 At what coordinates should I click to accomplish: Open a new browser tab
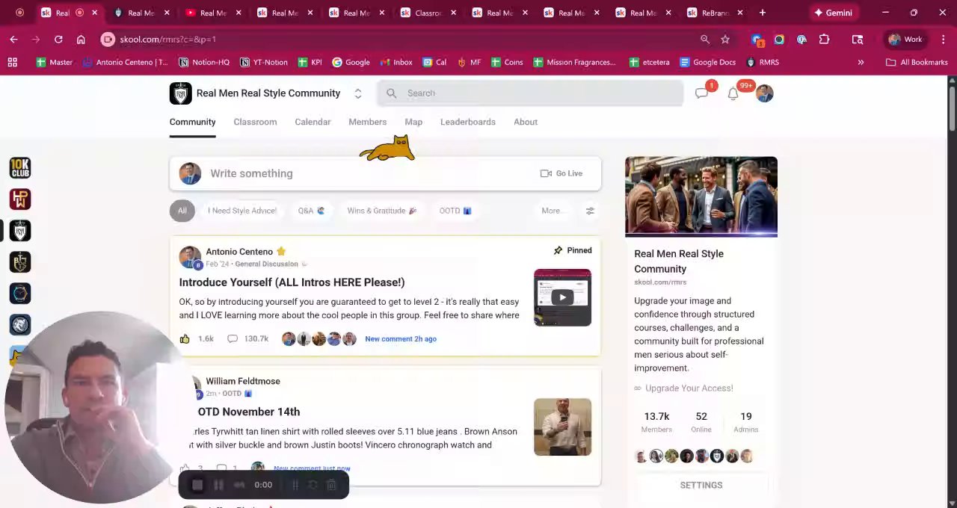(x=763, y=13)
